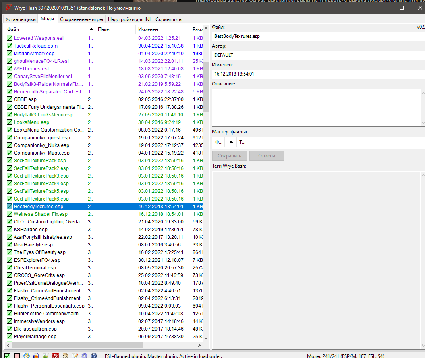Click the sort arrow in Мастер-файлы header
The width and height of the screenshot is (425, 358).
[x=231, y=142]
